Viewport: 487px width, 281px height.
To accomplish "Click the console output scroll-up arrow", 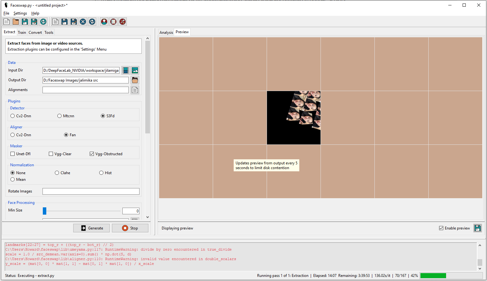I will coord(480,245).
